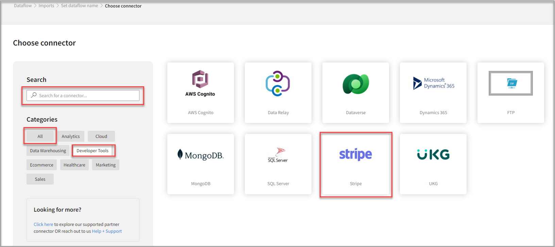Choose the MongoDB connector logo
This screenshot has width=555, height=247.
201,155
